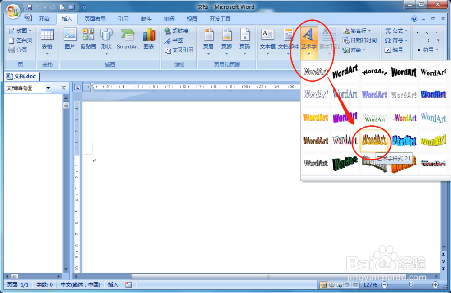The width and height of the screenshot is (451, 293).
Task: Click the 字数: 0 word count
Action: pyautogui.click(x=44, y=285)
